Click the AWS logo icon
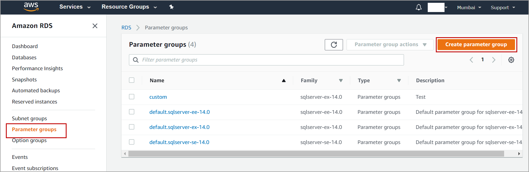529x172 pixels. pyautogui.click(x=31, y=7)
